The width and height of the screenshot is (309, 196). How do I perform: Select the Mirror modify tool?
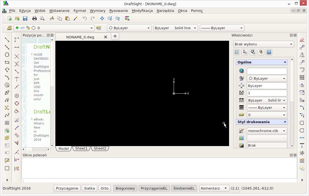tap(302, 55)
